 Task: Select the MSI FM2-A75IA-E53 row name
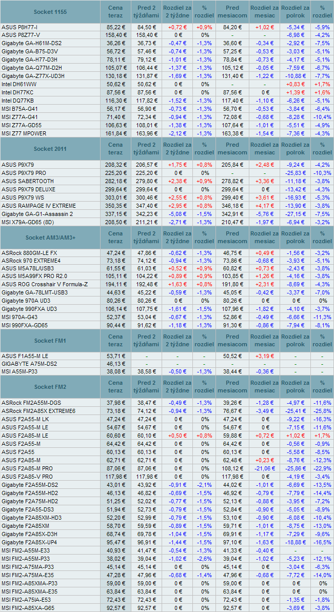[27, 600]
